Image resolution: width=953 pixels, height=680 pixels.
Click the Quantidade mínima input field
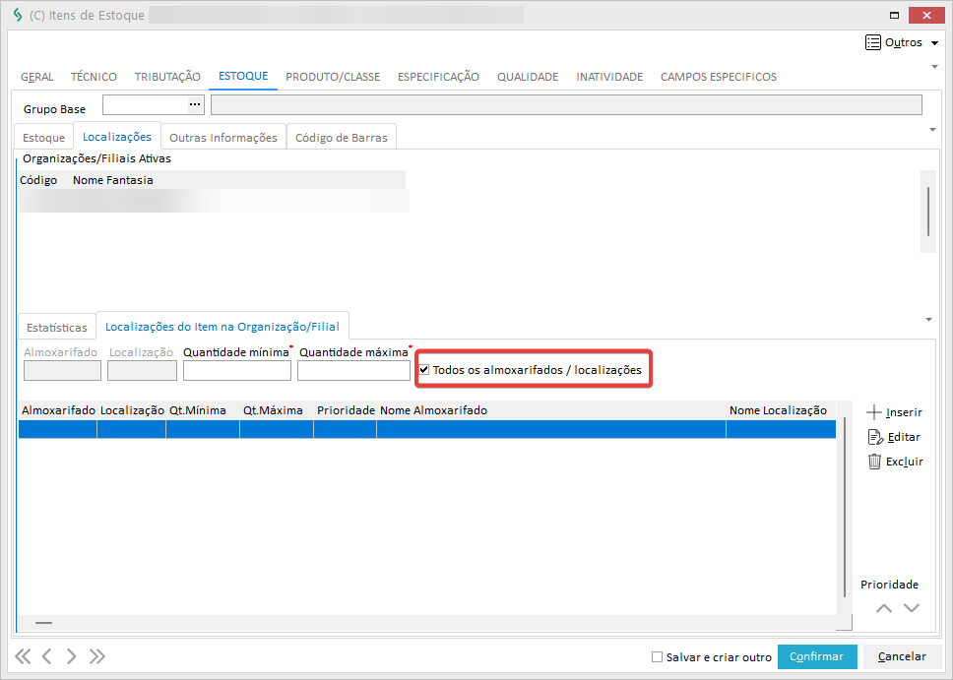(x=237, y=371)
